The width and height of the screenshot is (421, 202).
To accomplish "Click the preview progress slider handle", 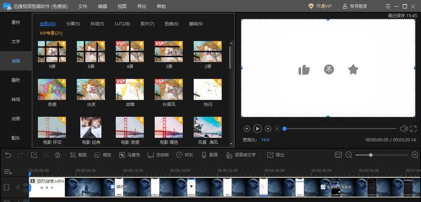I will (285, 129).
